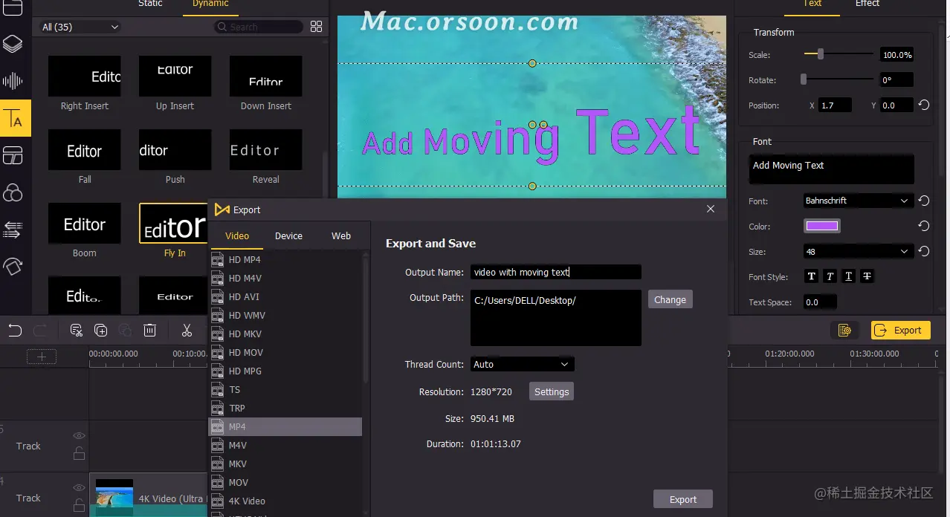The width and height of the screenshot is (950, 517).
Task: Select the Video tab in Export
Action: pyautogui.click(x=237, y=235)
